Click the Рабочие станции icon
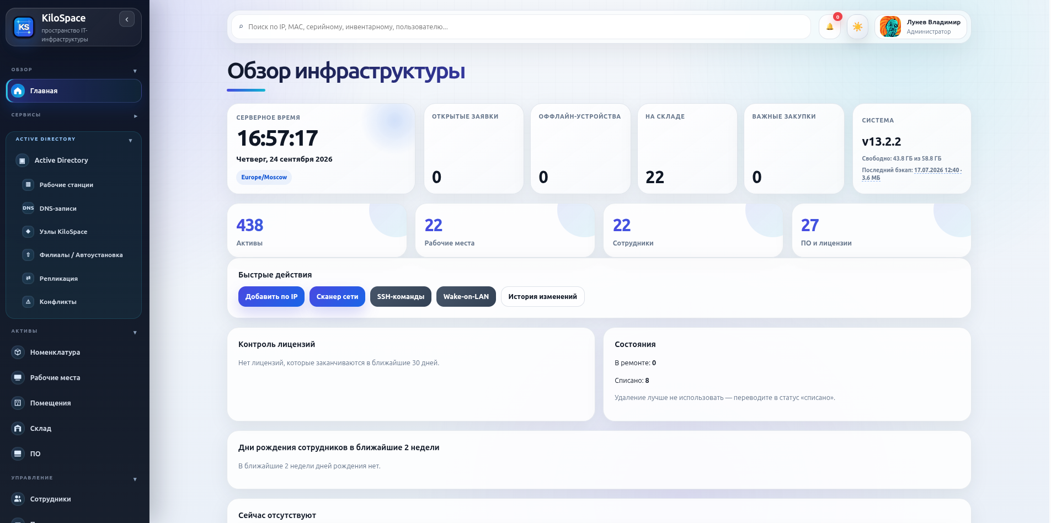 coord(28,185)
